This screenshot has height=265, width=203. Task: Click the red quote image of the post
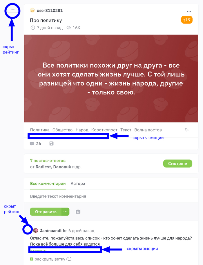coord(111,78)
